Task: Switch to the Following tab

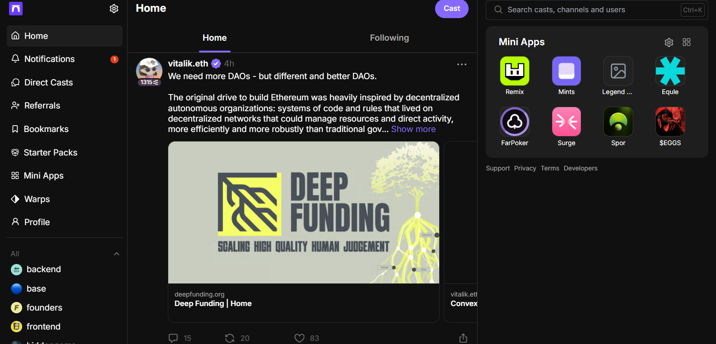Action: [x=389, y=38]
